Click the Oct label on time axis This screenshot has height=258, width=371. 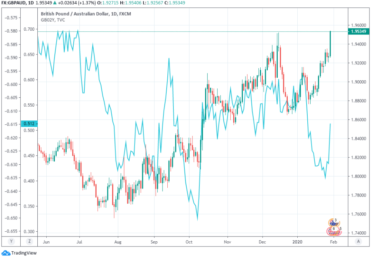tap(189, 242)
